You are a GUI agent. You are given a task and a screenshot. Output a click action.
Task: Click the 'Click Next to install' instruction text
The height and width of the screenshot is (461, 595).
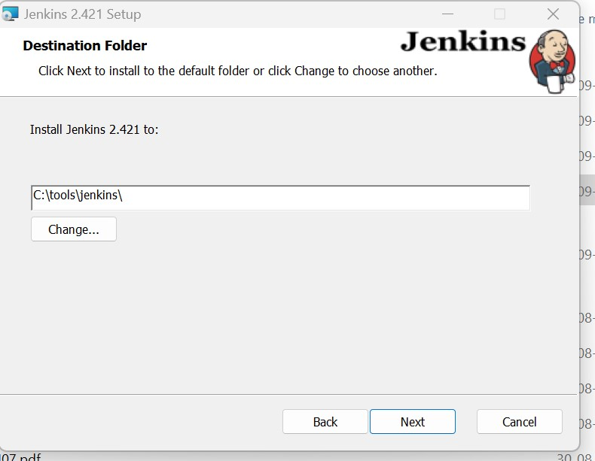pyautogui.click(x=237, y=71)
